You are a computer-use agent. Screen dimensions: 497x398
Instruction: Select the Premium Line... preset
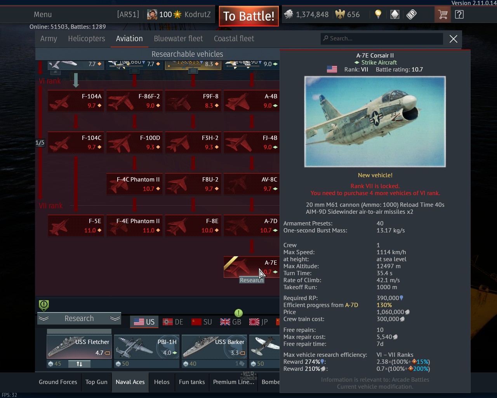(233, 382)
